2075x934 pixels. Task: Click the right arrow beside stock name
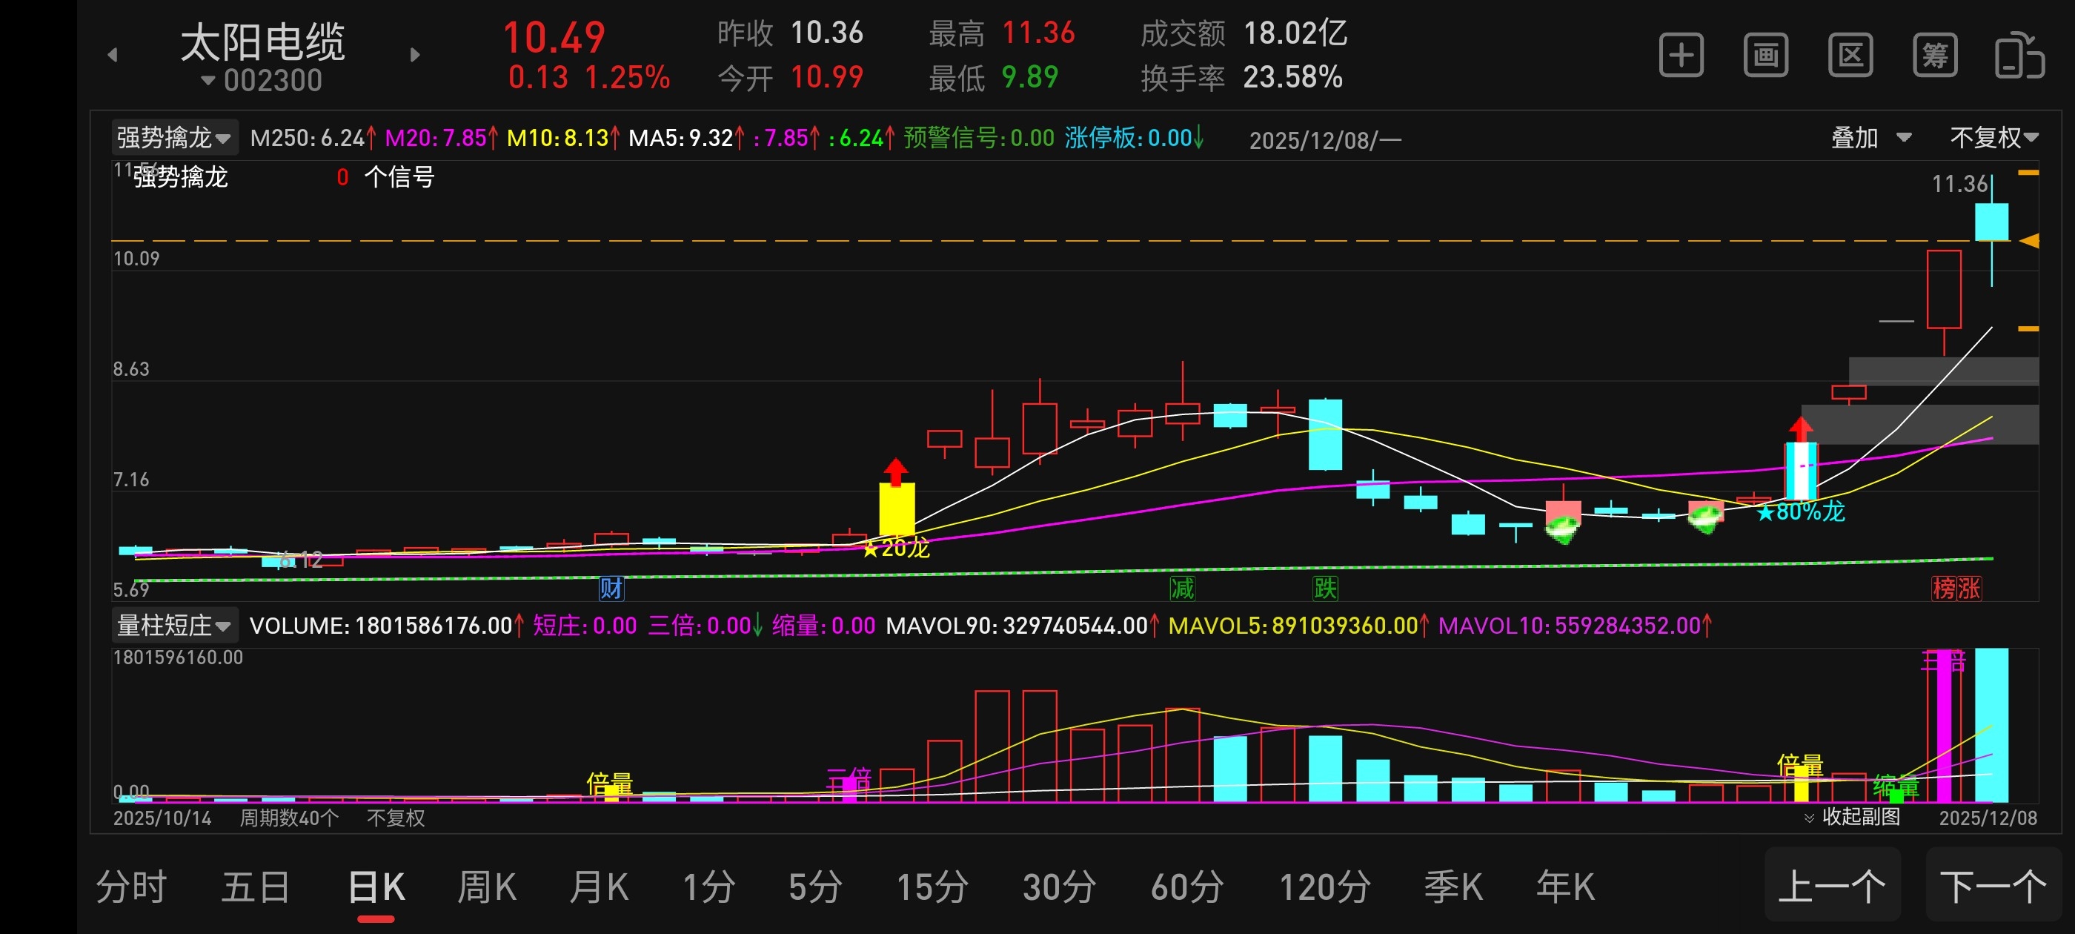[415, 55]
